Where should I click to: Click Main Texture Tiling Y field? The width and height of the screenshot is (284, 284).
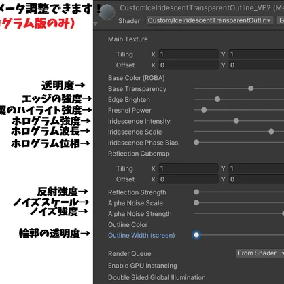point(256,54)
